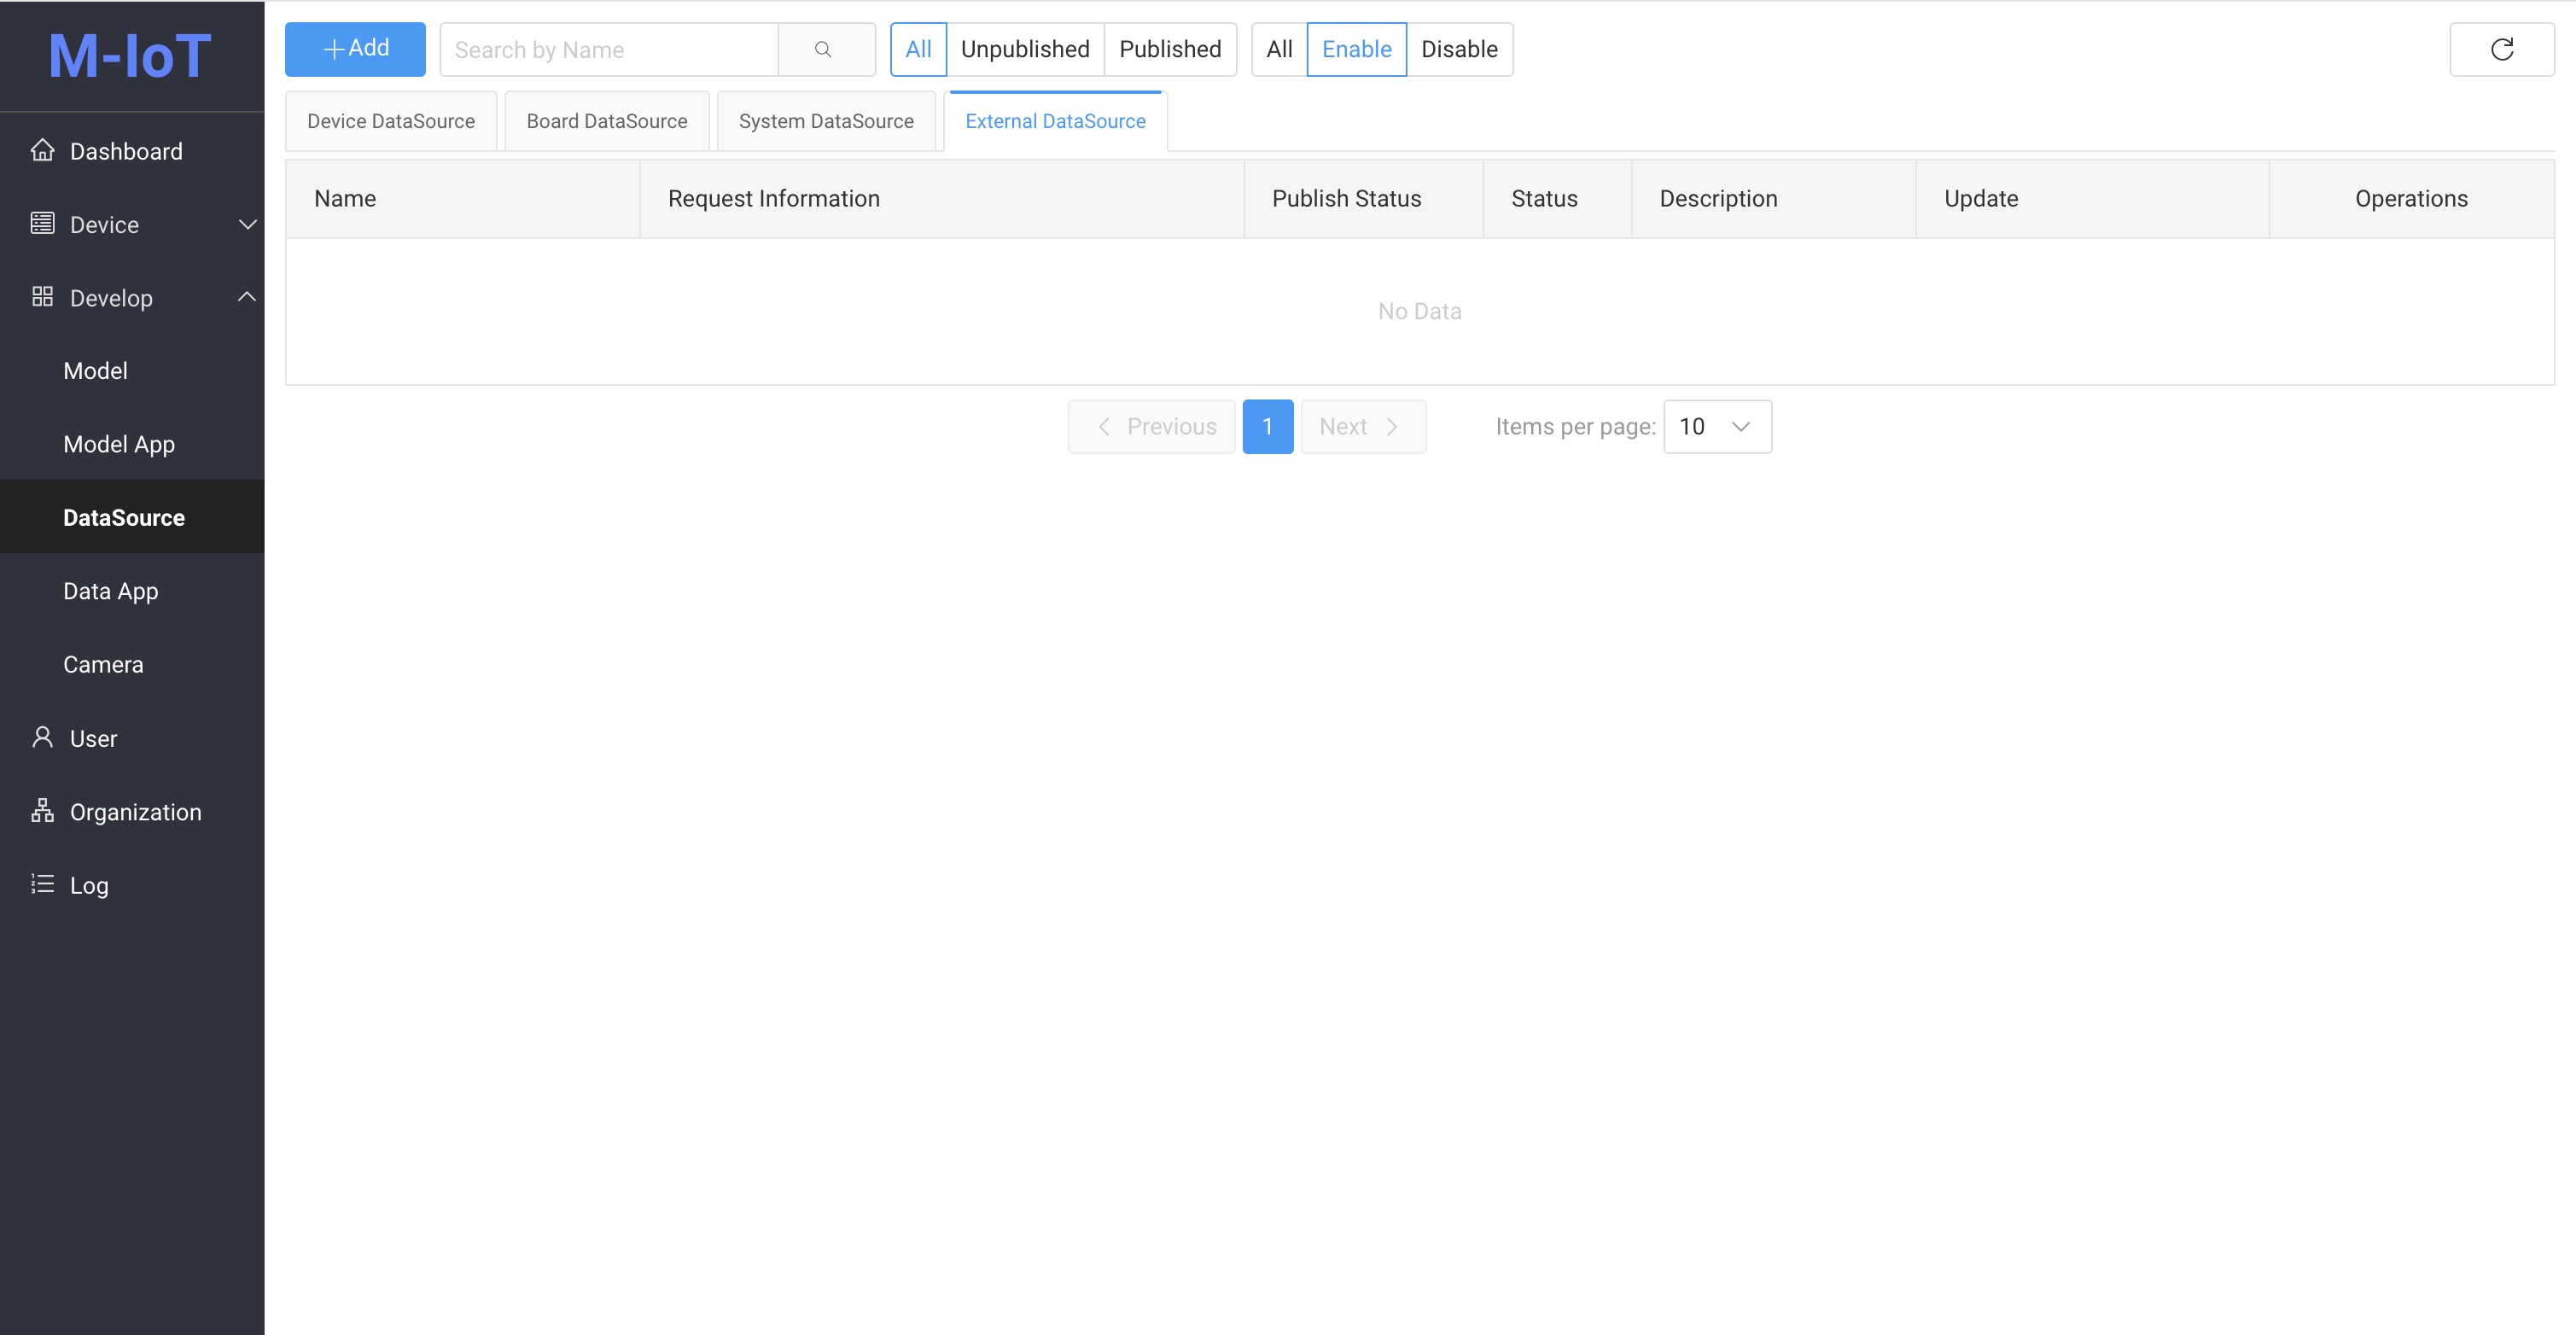The image size is (2576, 1335).
Task: Toggle Enable status filter button
Action: [1357, 48]
